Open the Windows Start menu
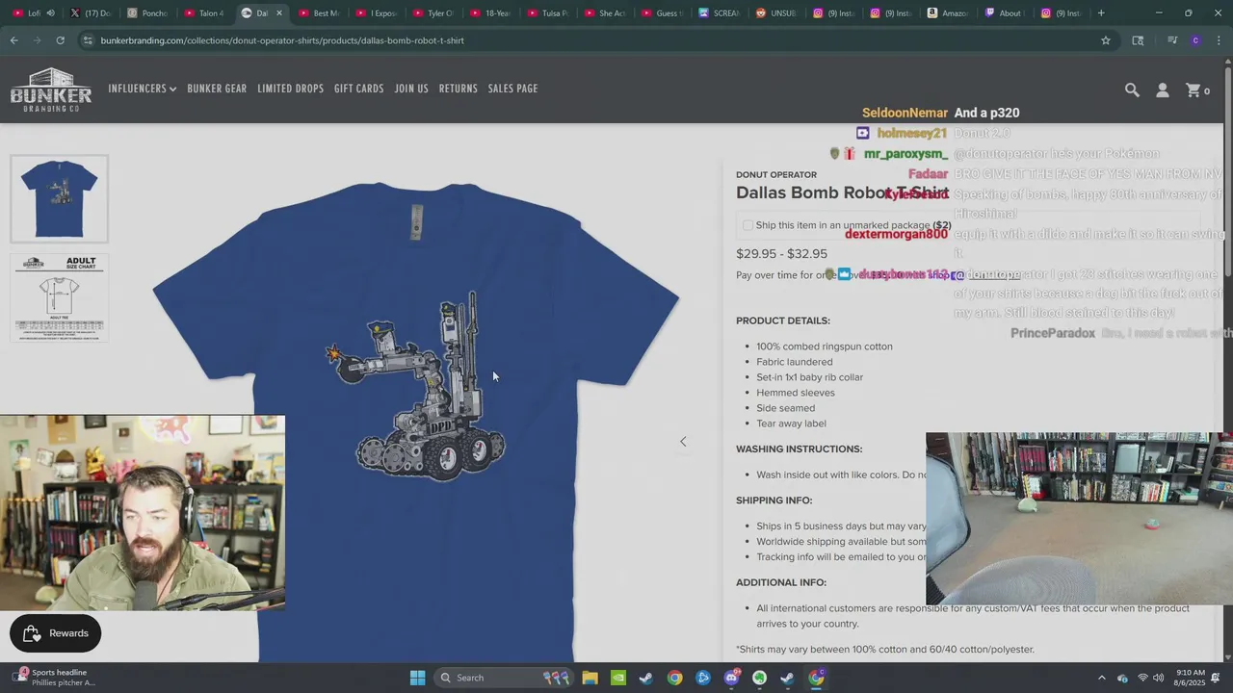Screen dimensions: 1233x693 [x=417, y=678]
